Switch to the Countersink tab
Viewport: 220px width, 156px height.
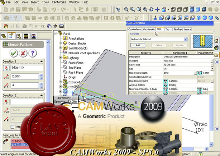(149, 29)
